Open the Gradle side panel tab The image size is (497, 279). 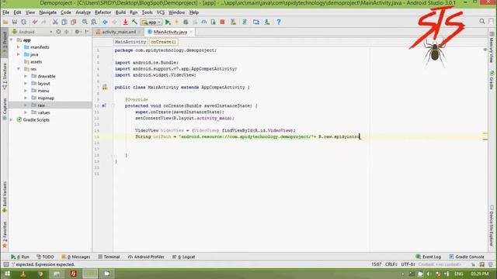[x=492, y=81]
